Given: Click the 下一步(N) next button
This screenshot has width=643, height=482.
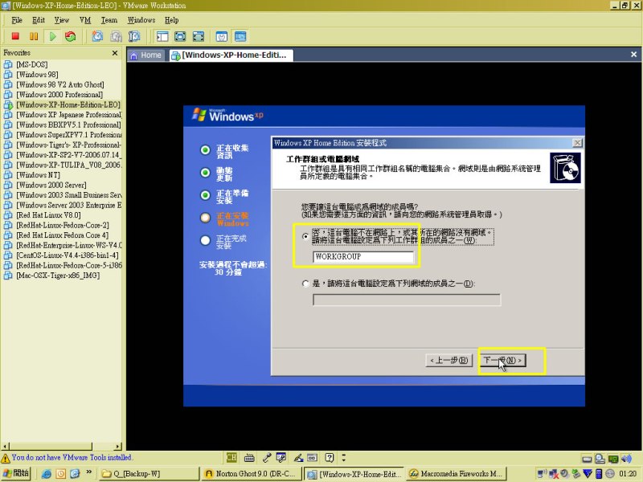Looking at the screenshot, I should 502,360.
